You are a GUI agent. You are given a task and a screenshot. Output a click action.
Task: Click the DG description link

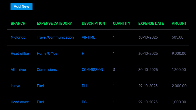(84, 102)
